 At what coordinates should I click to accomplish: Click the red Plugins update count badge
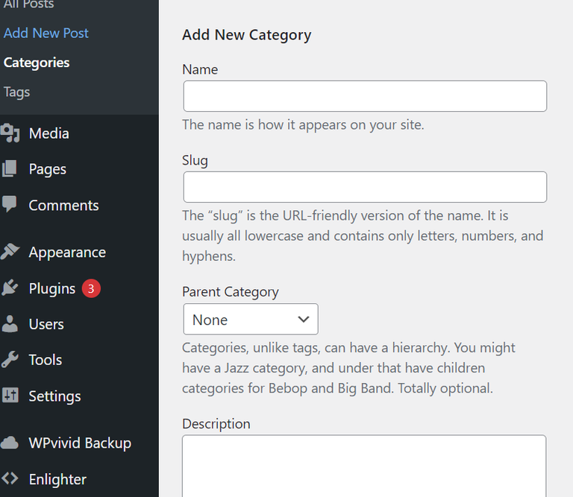(x=91, y=288)
